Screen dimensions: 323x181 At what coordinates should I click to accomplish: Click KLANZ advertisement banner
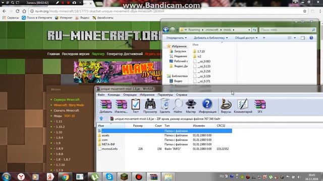[117, 72]
